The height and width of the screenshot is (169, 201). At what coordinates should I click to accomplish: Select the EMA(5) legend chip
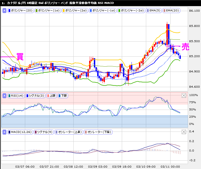[154, 11]
